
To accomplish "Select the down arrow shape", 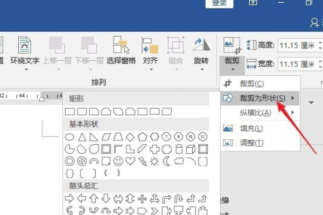I will (106, 198).
